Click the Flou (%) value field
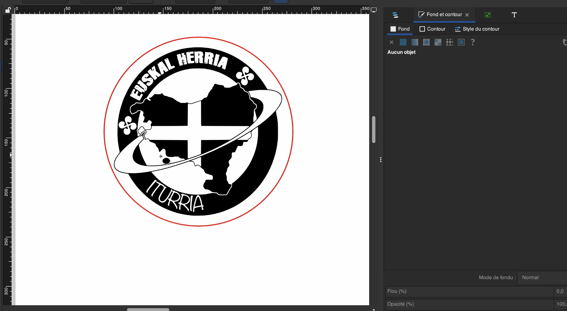This screenshot has width=567, height=311. (560, 291)
